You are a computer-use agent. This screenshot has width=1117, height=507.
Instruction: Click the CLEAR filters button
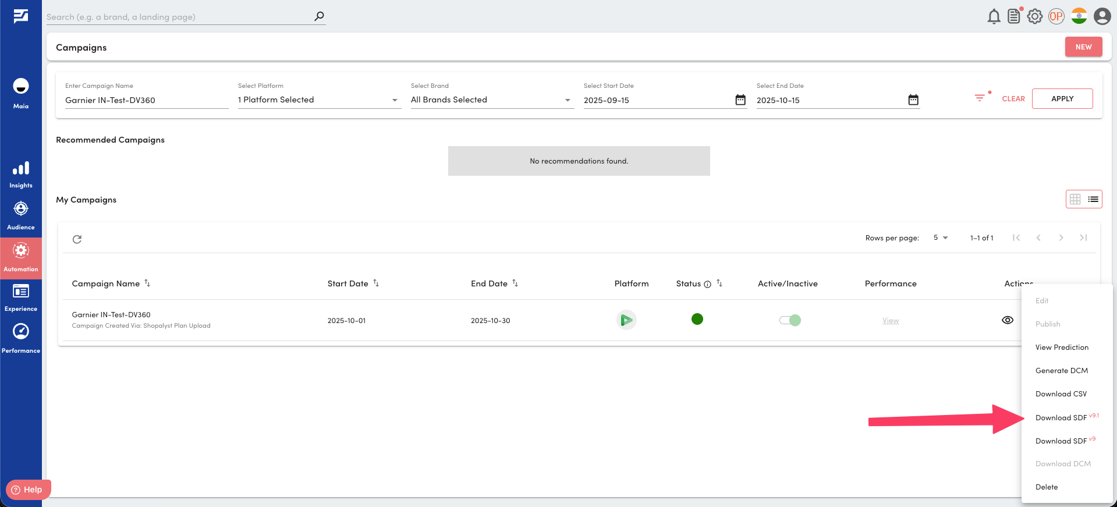[x=1013, y=99]
